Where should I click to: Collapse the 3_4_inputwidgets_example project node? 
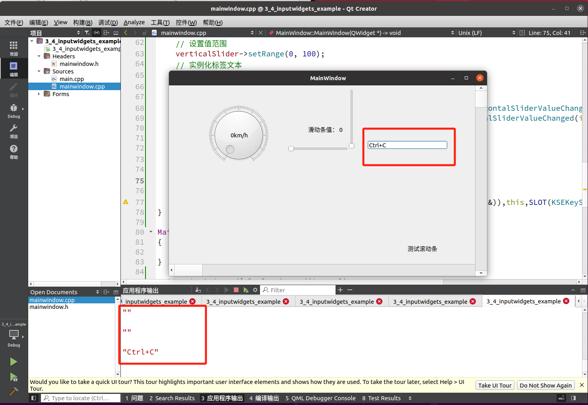pos(32,41)
